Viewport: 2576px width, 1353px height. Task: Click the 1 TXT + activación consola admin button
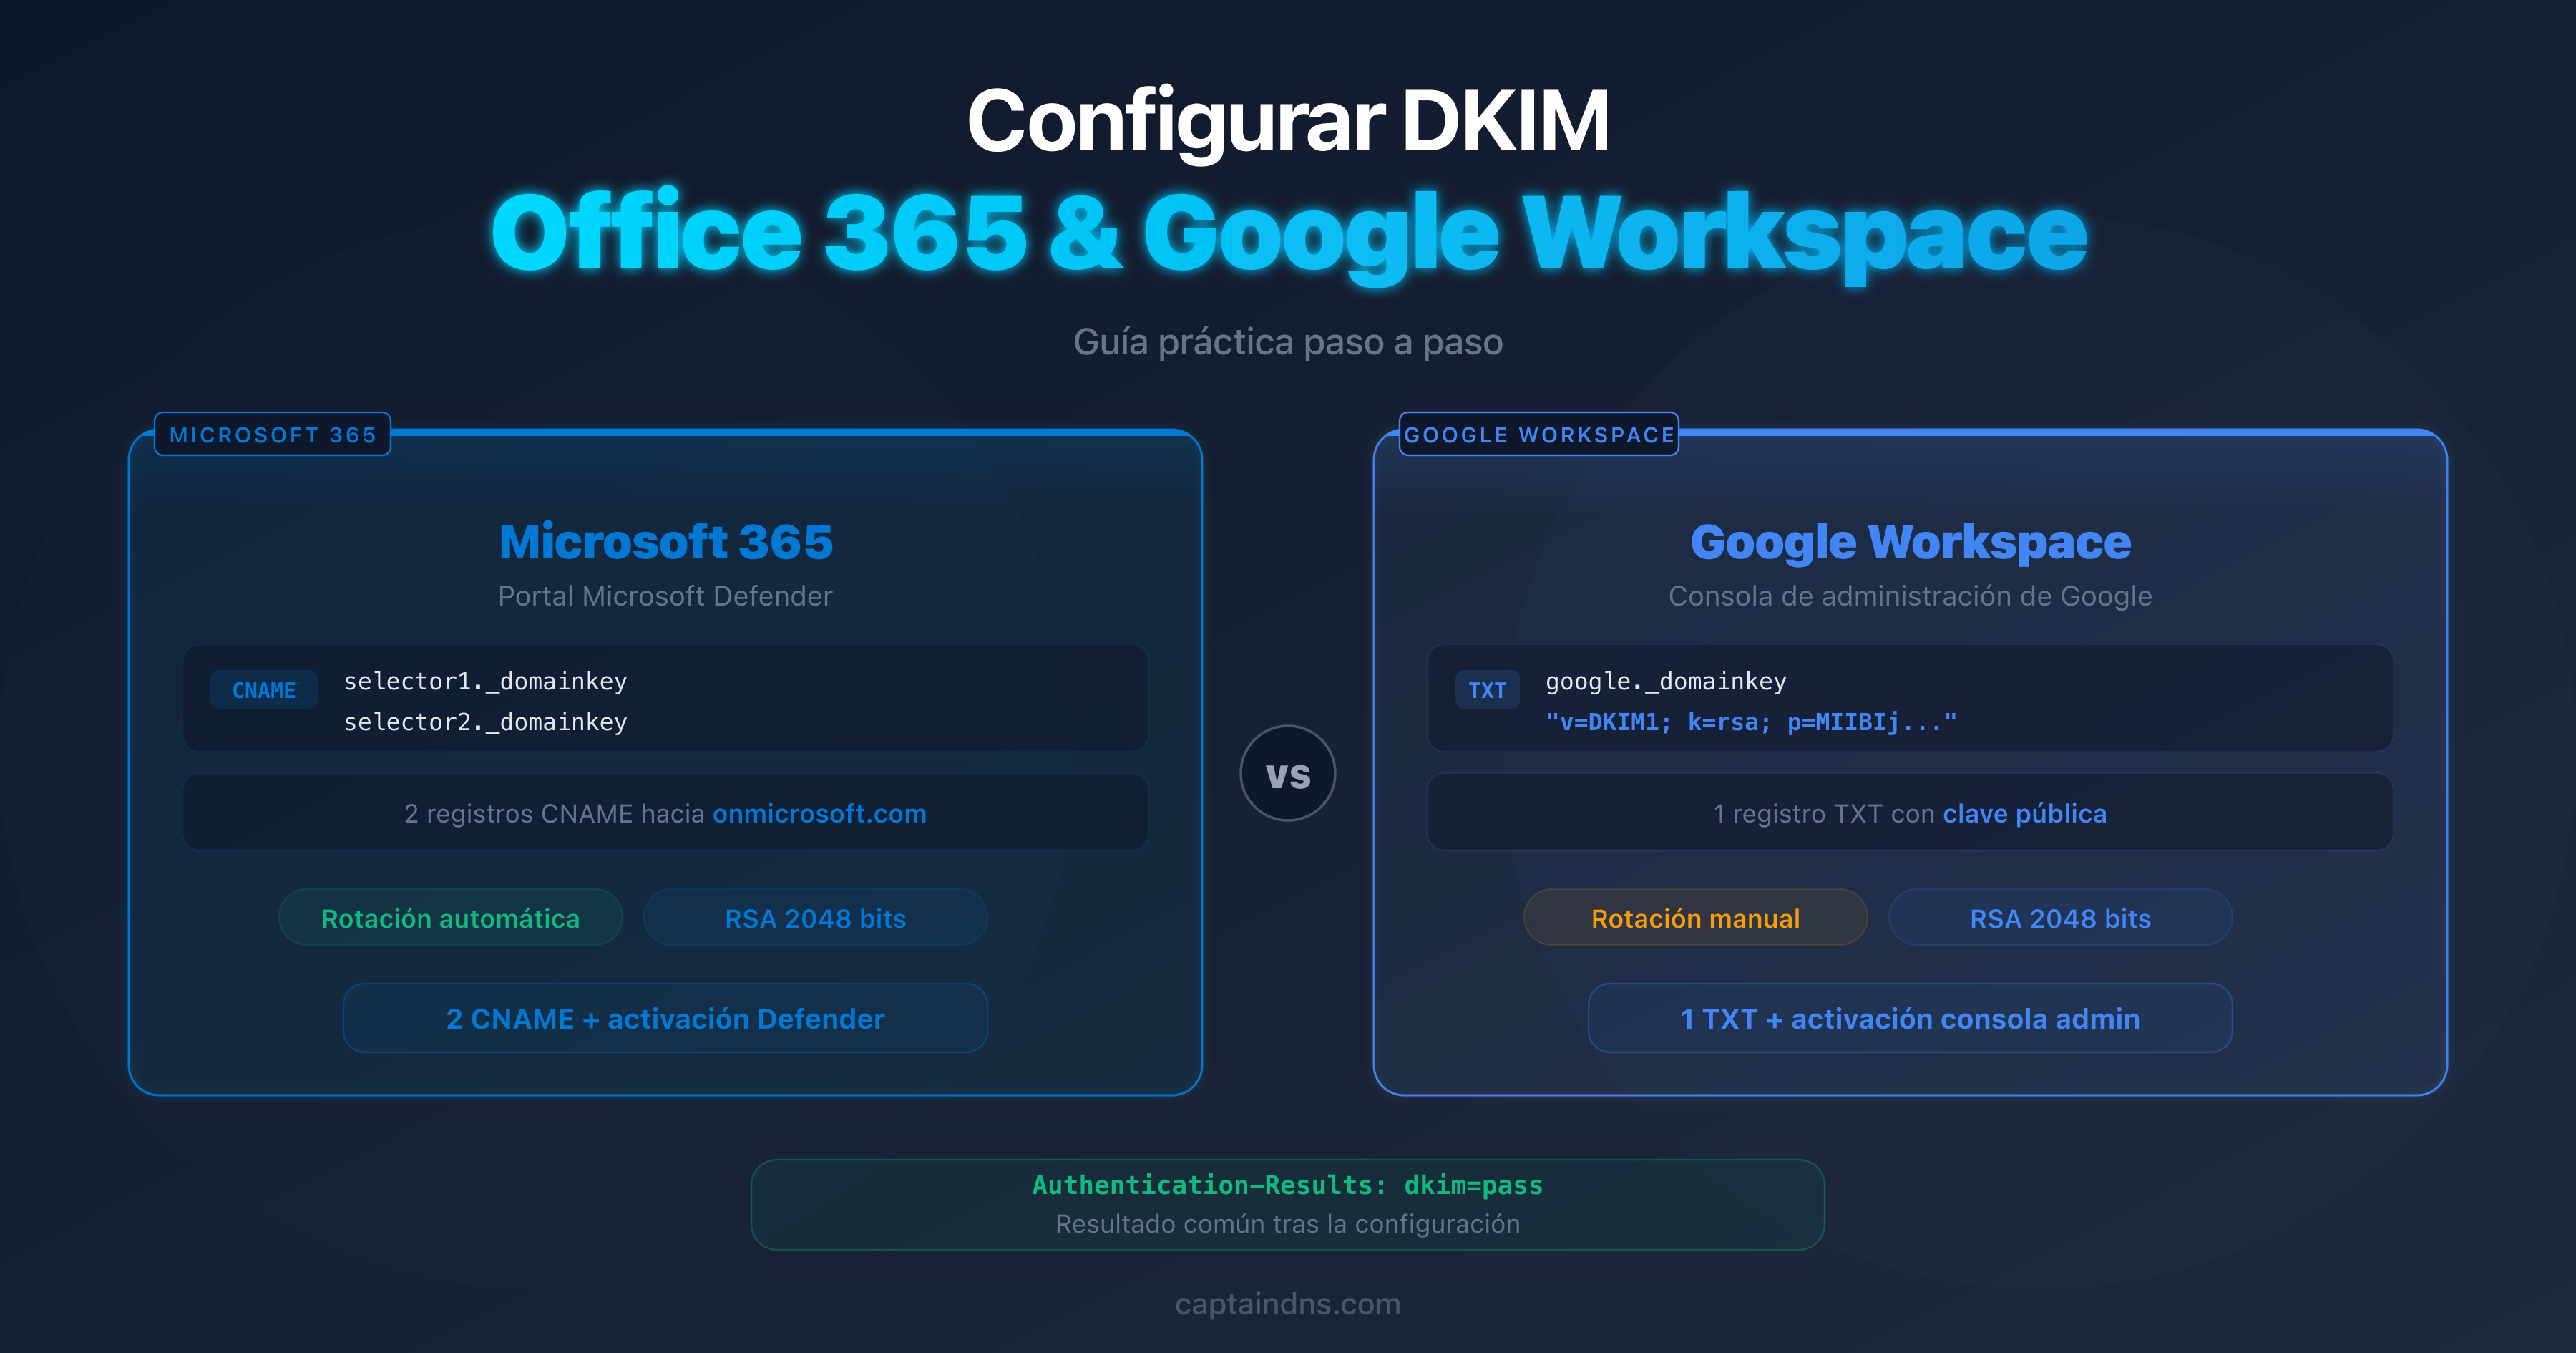coord(1911,1018)
